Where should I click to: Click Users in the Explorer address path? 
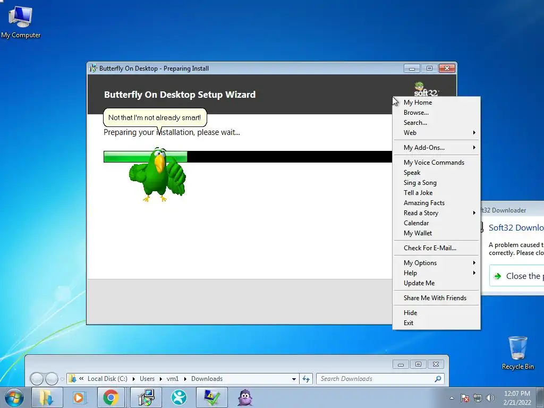[x=147, y=378]
